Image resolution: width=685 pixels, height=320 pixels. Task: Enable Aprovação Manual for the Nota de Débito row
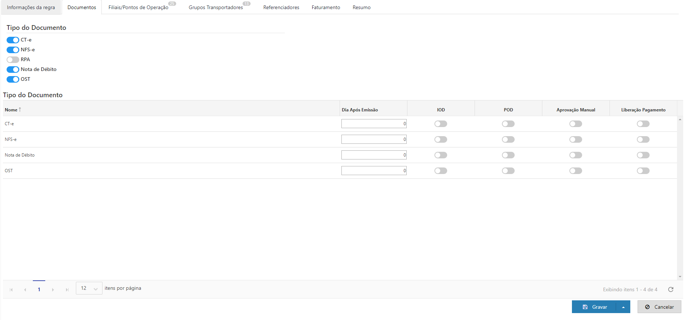576,155
